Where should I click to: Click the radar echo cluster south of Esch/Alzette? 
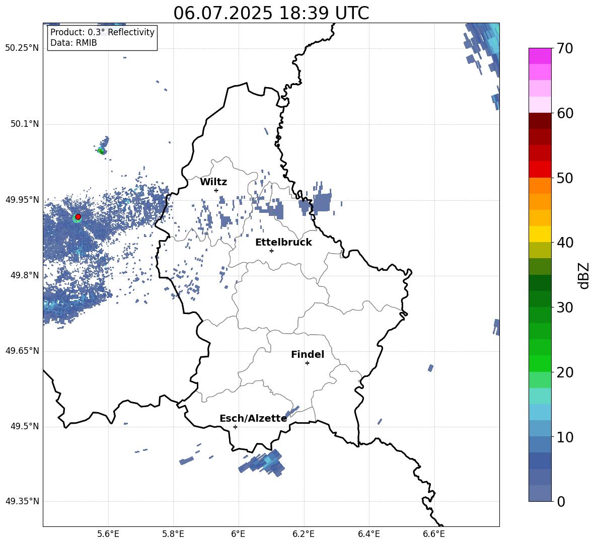(262, 462)
